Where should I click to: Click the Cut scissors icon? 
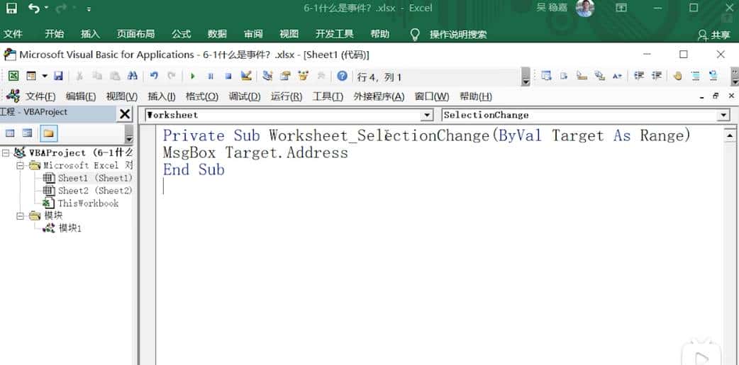tap(79, 76)
